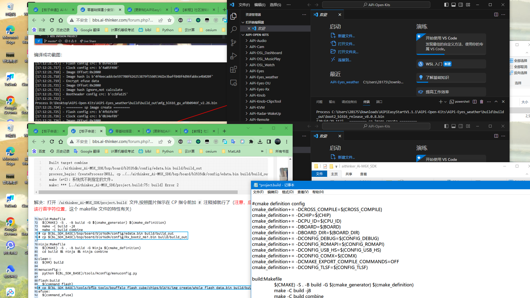Open the profile avatar in lower Chrome toolbar
Screen dimensions: 530x298
278,142
